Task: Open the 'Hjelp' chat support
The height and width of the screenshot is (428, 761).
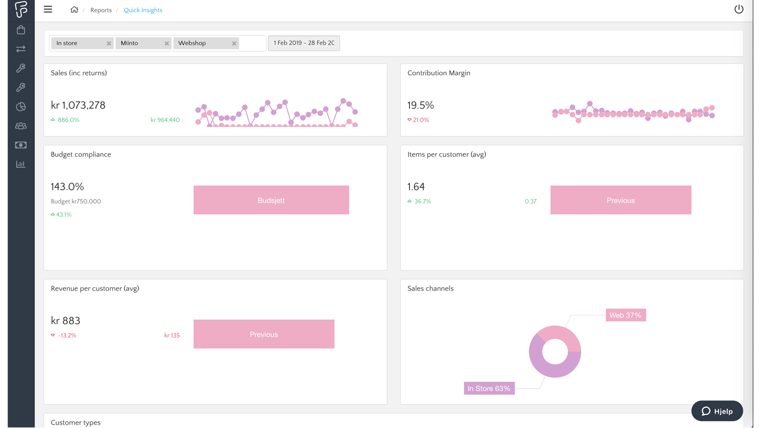Action: (x=717, y=411)
